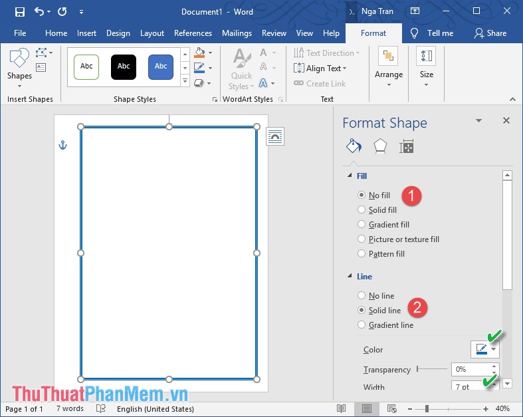The width and height of the screenshot is (523, 417).
Task: Open Align Text menu
Action: (x=320, y=69)
